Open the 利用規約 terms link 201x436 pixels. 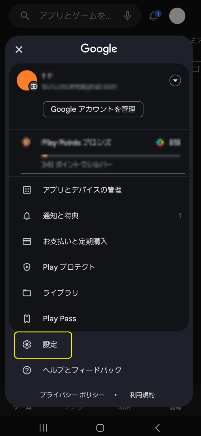coord(142,395)
